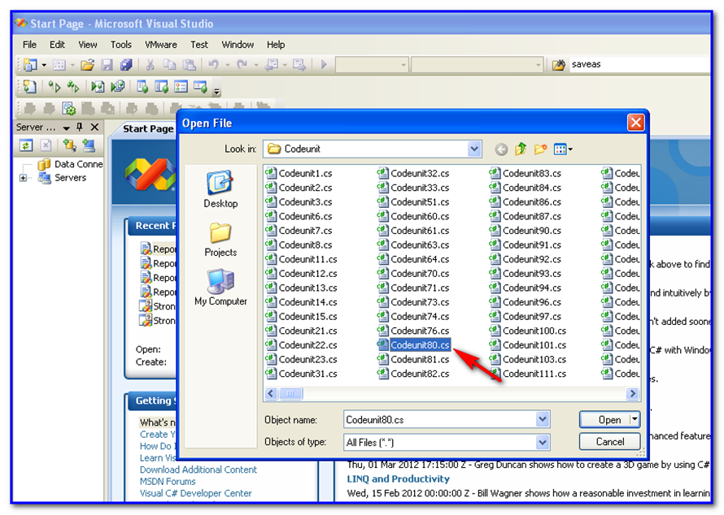The image size is (724, 515).
Task: Open the LINQ and Productivity article link
Action: point(398,479)
